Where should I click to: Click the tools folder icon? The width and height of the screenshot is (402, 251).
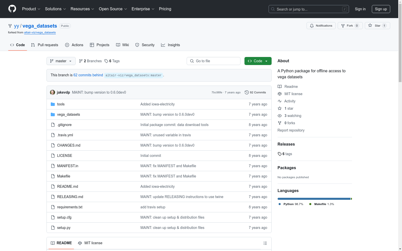[x=53, y=104]
